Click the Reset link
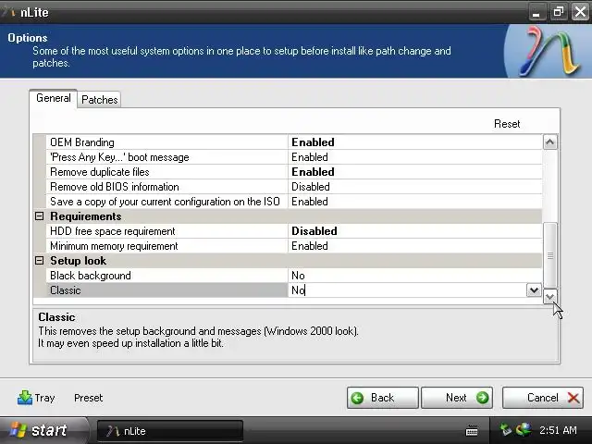592x444 pixels. [507, 124]
